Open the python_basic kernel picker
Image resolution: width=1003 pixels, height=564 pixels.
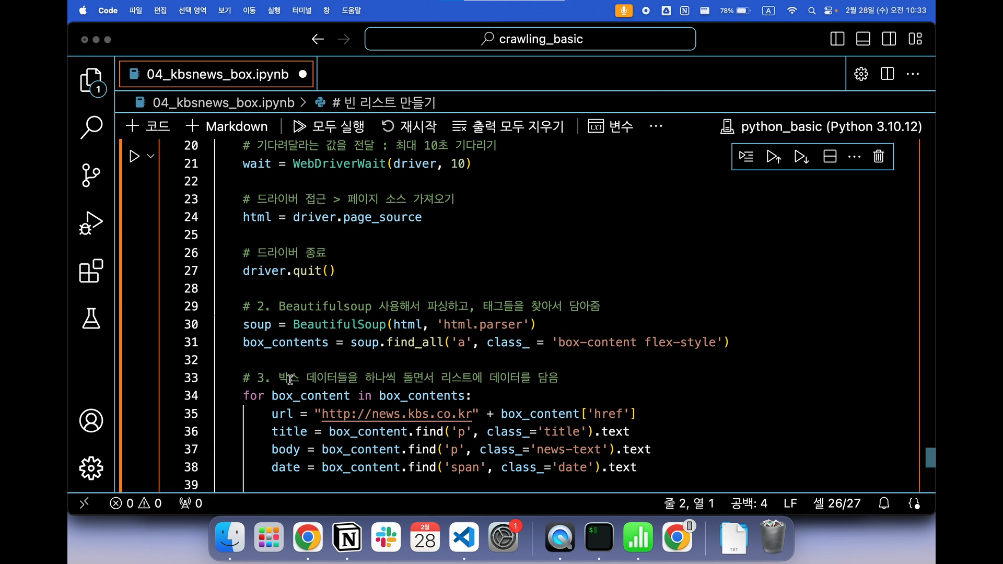[x=821, y=126]
